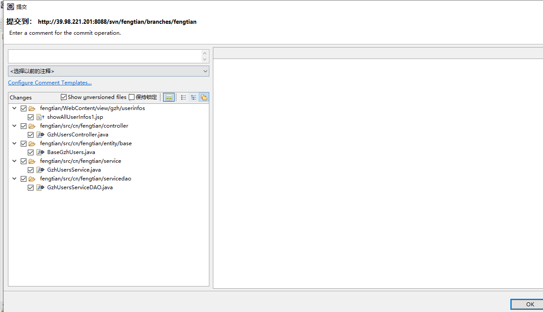The height and width of the screenshot is (312, 543).
Task: Collapse the fengtian/src/cn/fengtian/entity/base folder
Action: pos(15,143)
